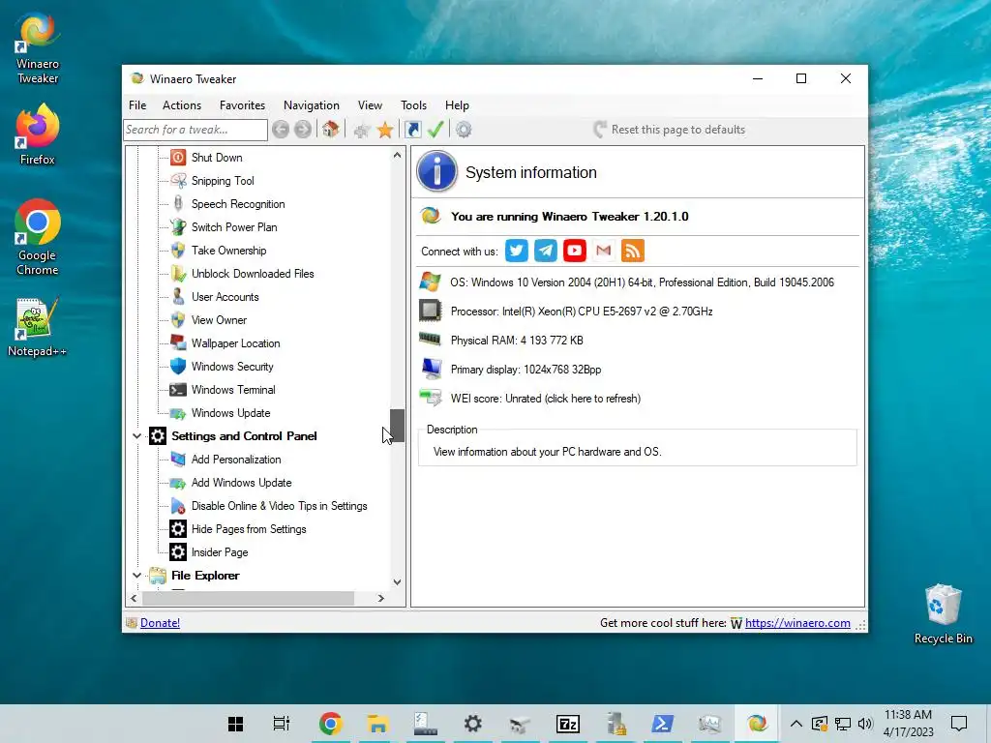Viewport: 991px width, 743px height.
Task: Open the notifications action center icon
Action: (x=959, y=724)
